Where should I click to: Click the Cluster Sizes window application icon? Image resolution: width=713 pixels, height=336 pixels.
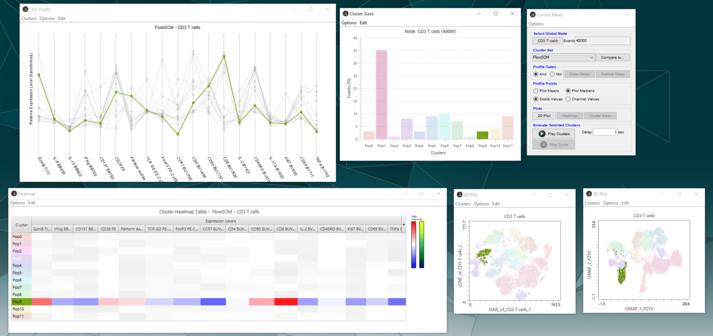(x=346, y=13)
